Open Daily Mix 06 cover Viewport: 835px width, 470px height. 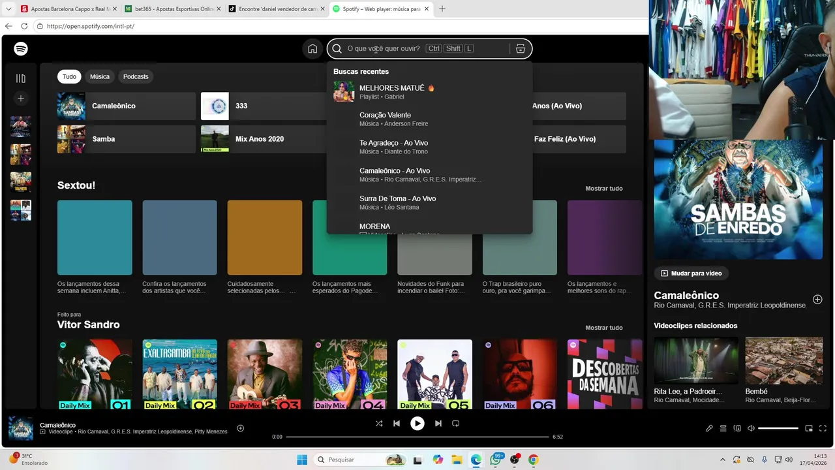[x=520, y=374]
